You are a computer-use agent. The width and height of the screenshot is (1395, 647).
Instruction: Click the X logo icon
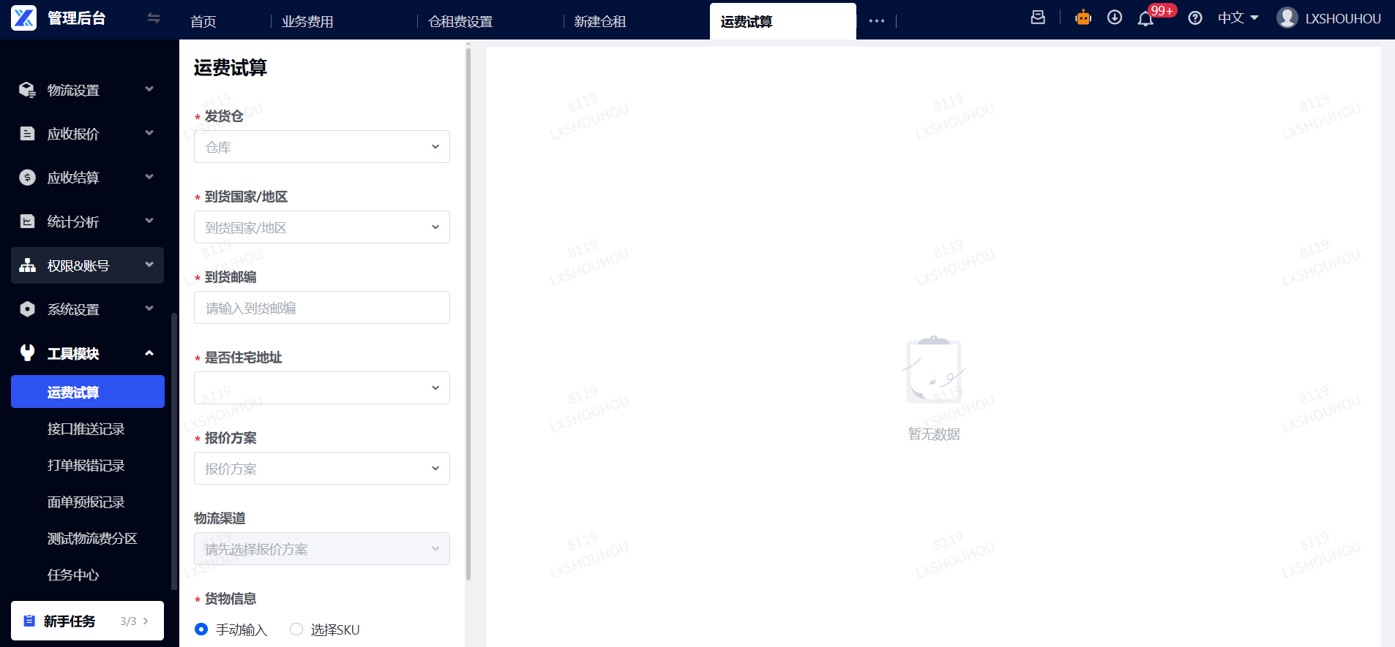tap(23, 18)
